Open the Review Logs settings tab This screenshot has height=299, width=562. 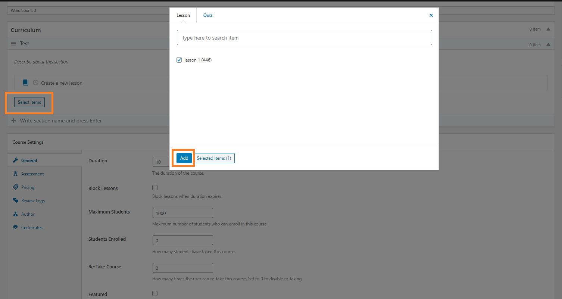click(44, 201)
